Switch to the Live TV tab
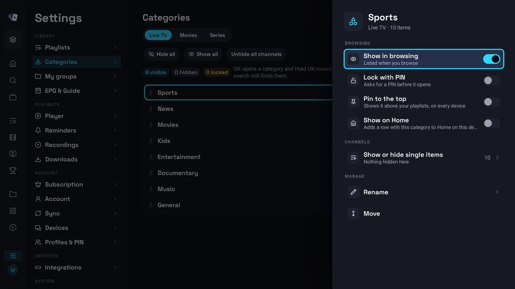This screenshot has height=289, width=515. pyautogui.click(x=158, y=35)
